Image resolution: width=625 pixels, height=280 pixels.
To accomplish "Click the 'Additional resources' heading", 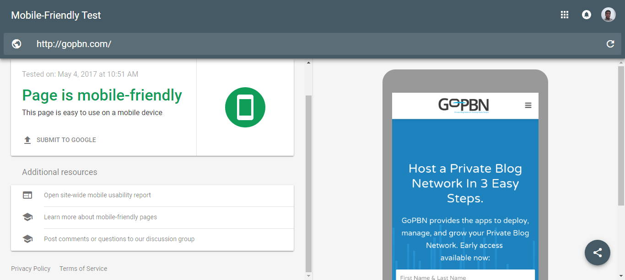I will click(x=59, y=172).
